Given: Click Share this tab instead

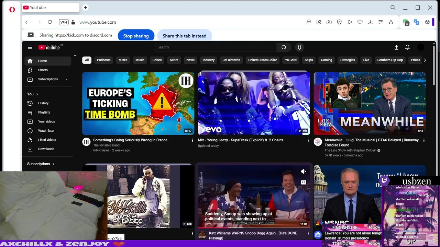Looking at the screenshot, I should click(x=184, y=36).
